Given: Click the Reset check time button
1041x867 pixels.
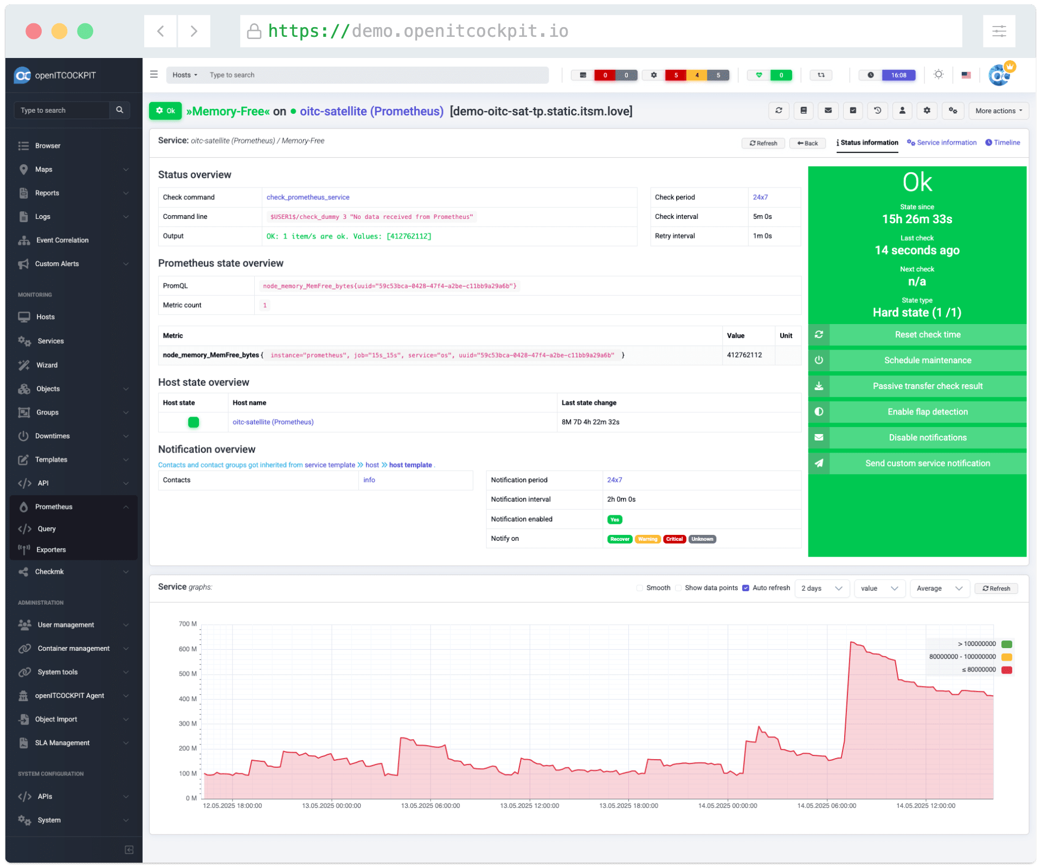Looking at the screenshot, I should click(x=928, y=335).
